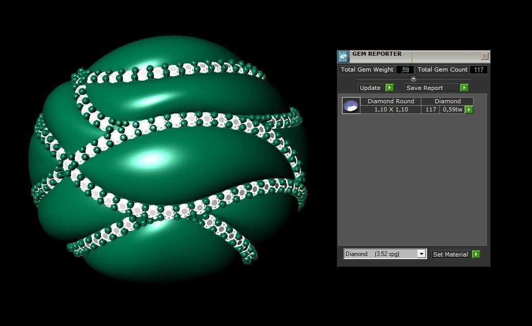
Task: Click the 'Total Gem Count' label
Action: coord(442,69)
